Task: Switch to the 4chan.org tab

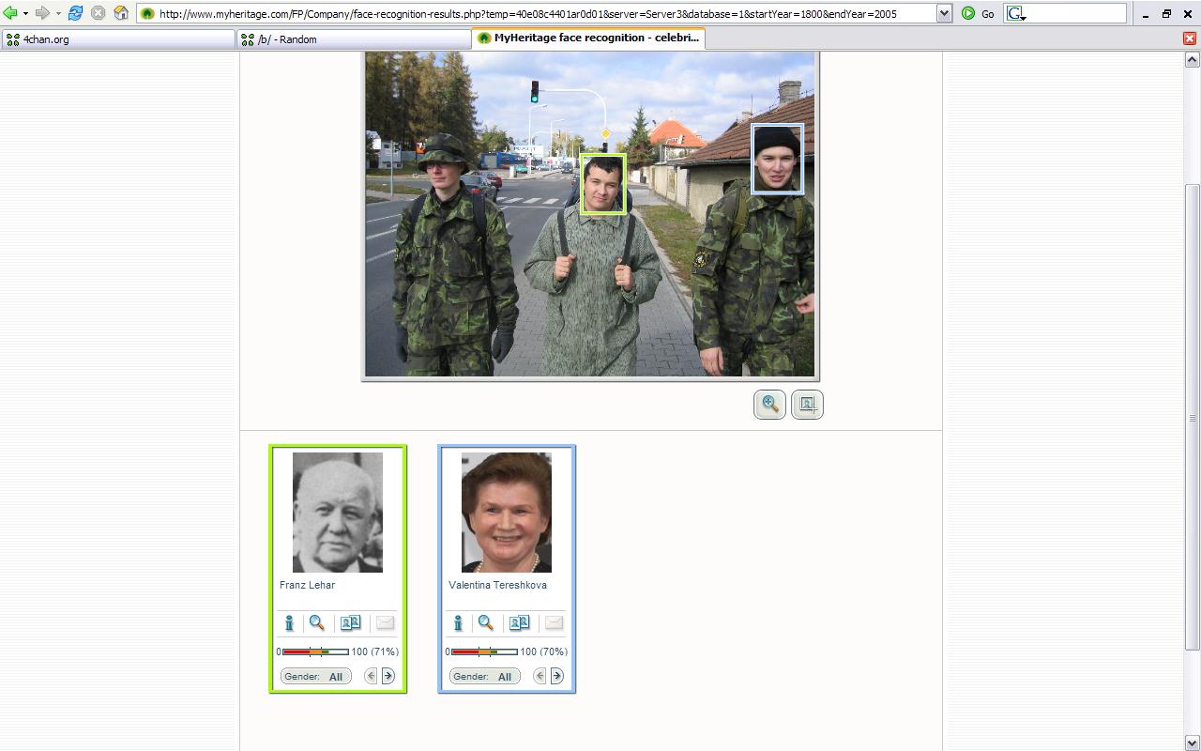Action: click(x=118, y=39)
